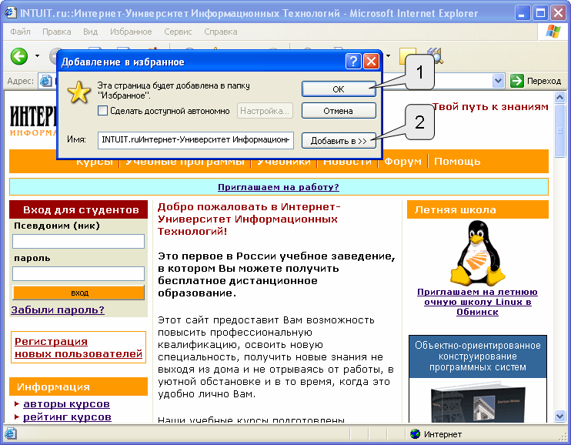Screen dimensions: 571x445
Task: Click the IE icon in the title bar
Action: coord(10,13)
